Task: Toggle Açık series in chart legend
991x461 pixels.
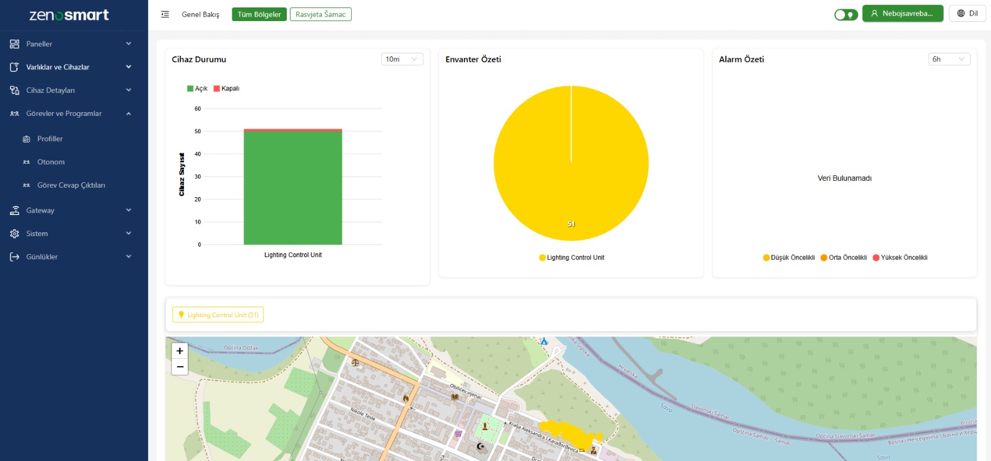Action: pos(197,89)
